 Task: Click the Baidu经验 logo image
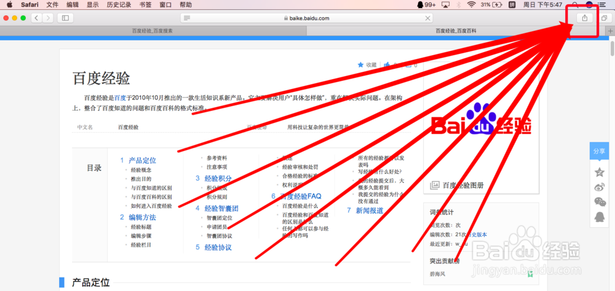point(482,120)
